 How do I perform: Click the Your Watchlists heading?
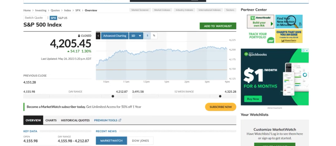(x=254, y=115)
